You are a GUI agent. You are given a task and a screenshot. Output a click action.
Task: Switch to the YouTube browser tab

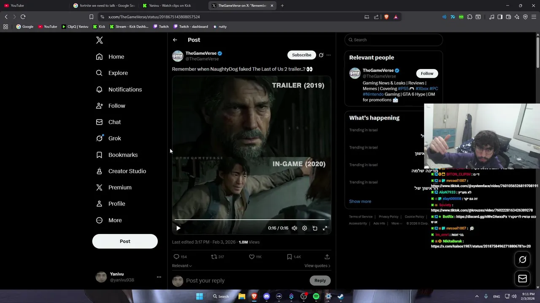[34, 5]
